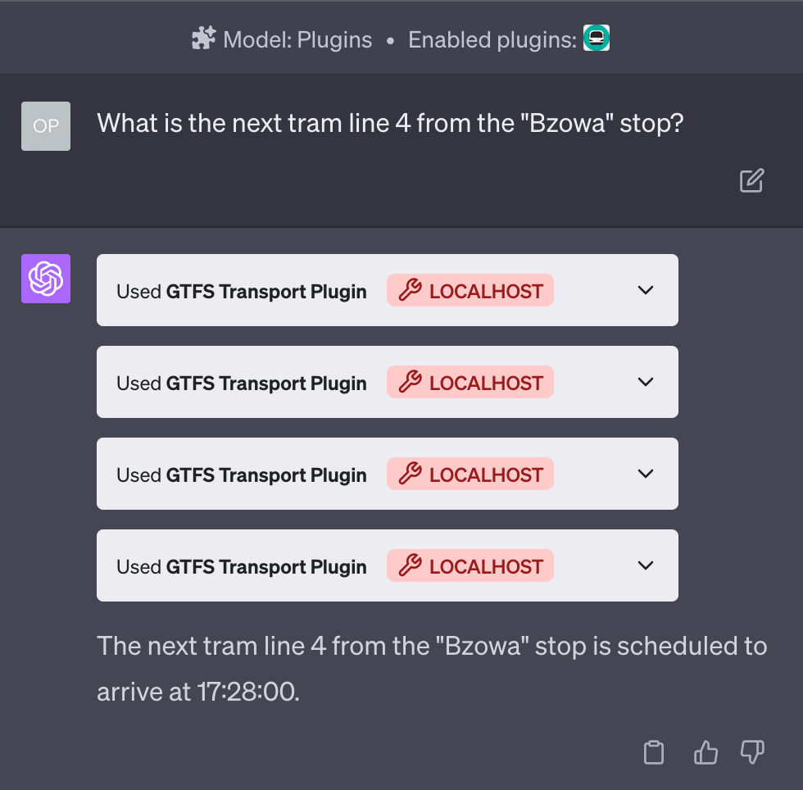Click the puzzle piece Plugins model icon
Screen dimensions: 803x790
203,39
